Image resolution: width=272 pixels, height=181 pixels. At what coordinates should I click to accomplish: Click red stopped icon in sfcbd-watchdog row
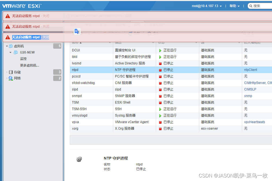point(160,83)
